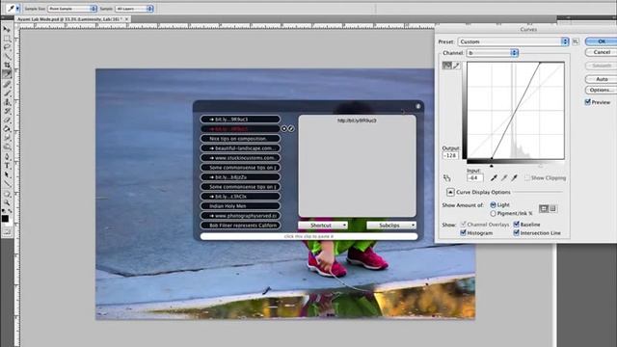Toggle the Intersection Line checkbox

[x=517, y=233]
